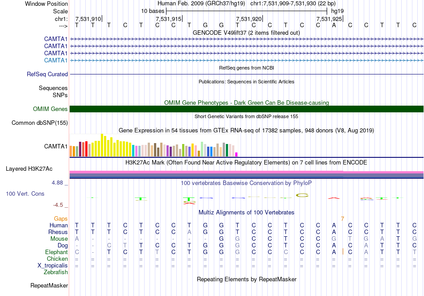Screen dimensions: 424x296
Task: Click the orange gap number 7
Action: (343, 218)
